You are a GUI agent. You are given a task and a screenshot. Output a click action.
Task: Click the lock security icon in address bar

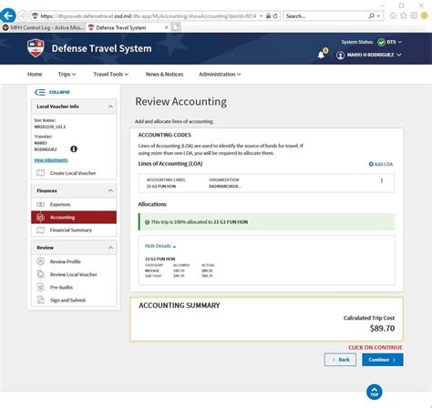pos(268,16)
